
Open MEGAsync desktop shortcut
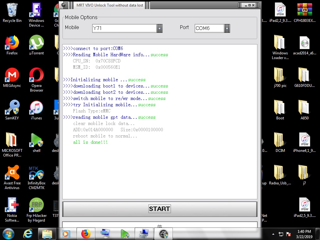click(12, 77)
